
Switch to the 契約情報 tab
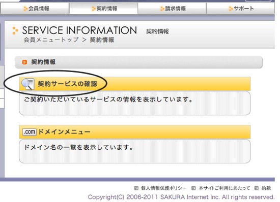103,8
